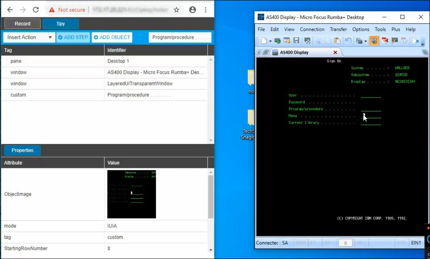Click the Spy button
The width and height of the screenshot is (430, 259).
pyautogui.click(x=61, y=24)
